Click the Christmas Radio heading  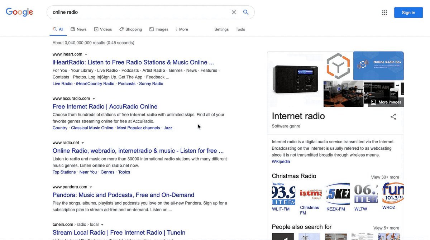[294, 176]
